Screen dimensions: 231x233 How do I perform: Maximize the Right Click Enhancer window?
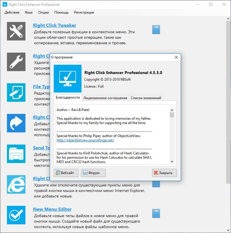tap(211, 4)
